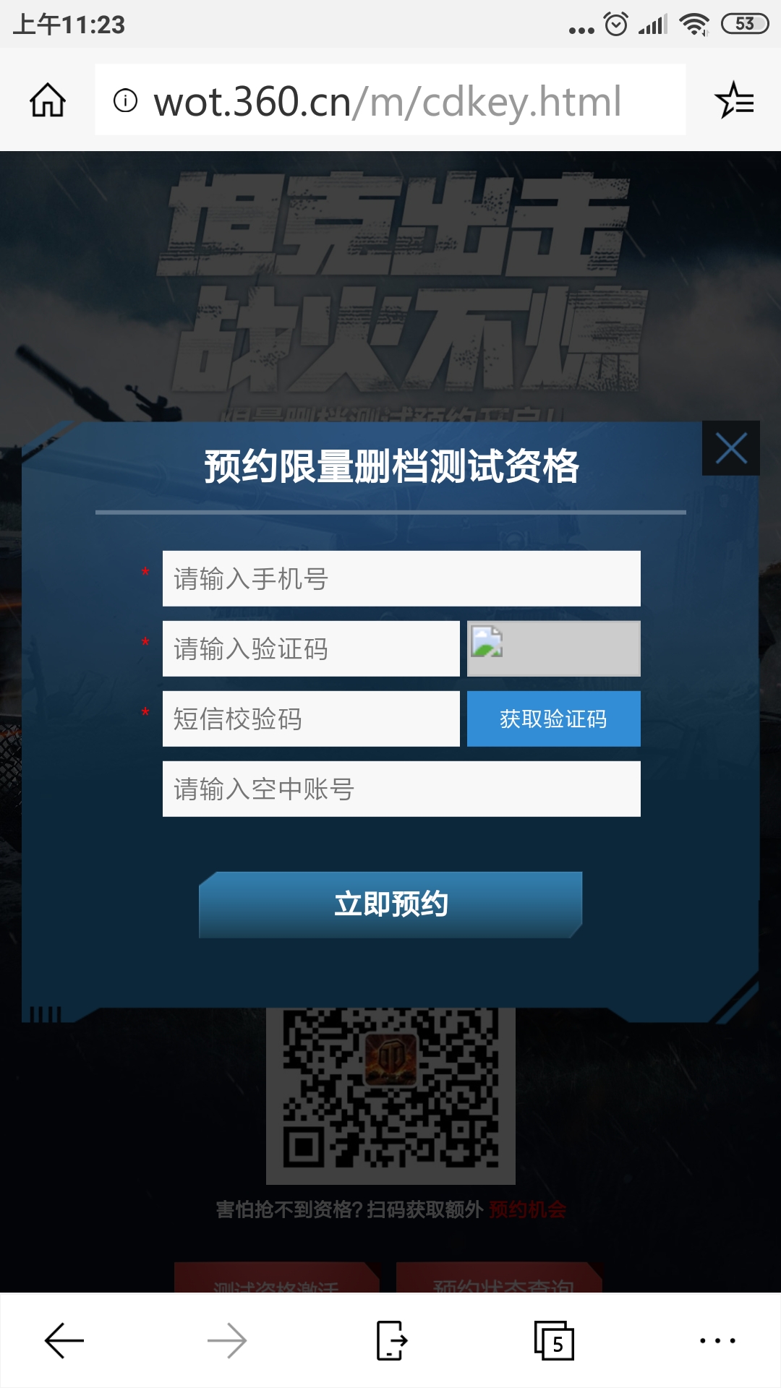Focus the 请输入验证码 captcha field
This screenshot has height=1388, width=781.
tap(311, 648)
